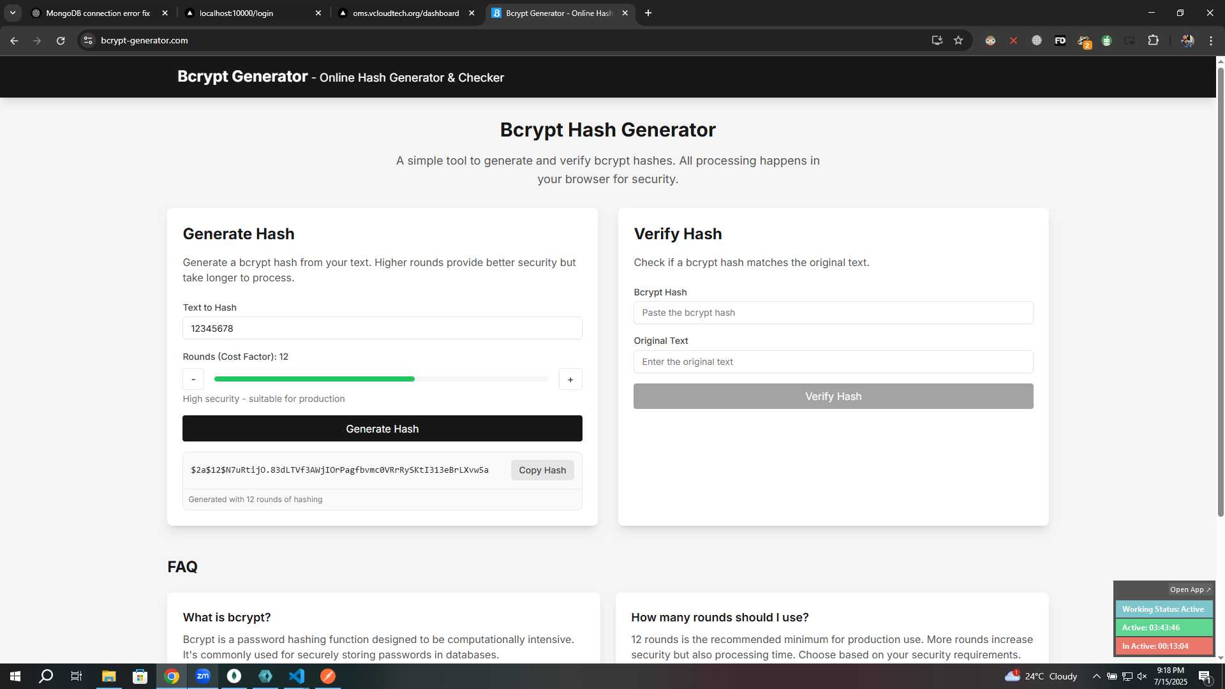Increase rounds with the plus button
The height and width of the screenshot is (689, 1225).
point(570,380)
